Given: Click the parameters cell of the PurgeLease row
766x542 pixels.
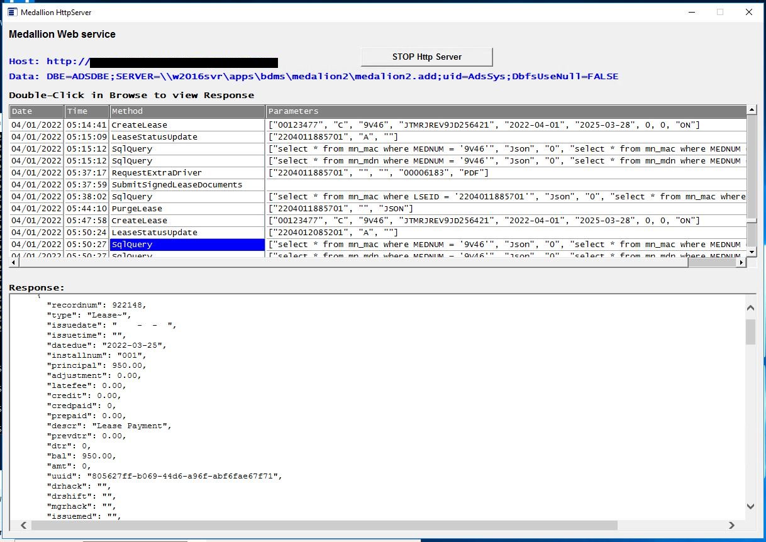Looking at the screenshot, I should tap(506, 209).
